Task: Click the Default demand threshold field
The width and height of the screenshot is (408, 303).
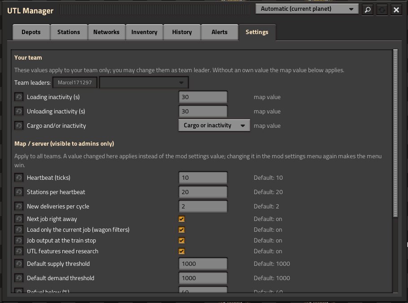Action: click(x=203, y=278)
